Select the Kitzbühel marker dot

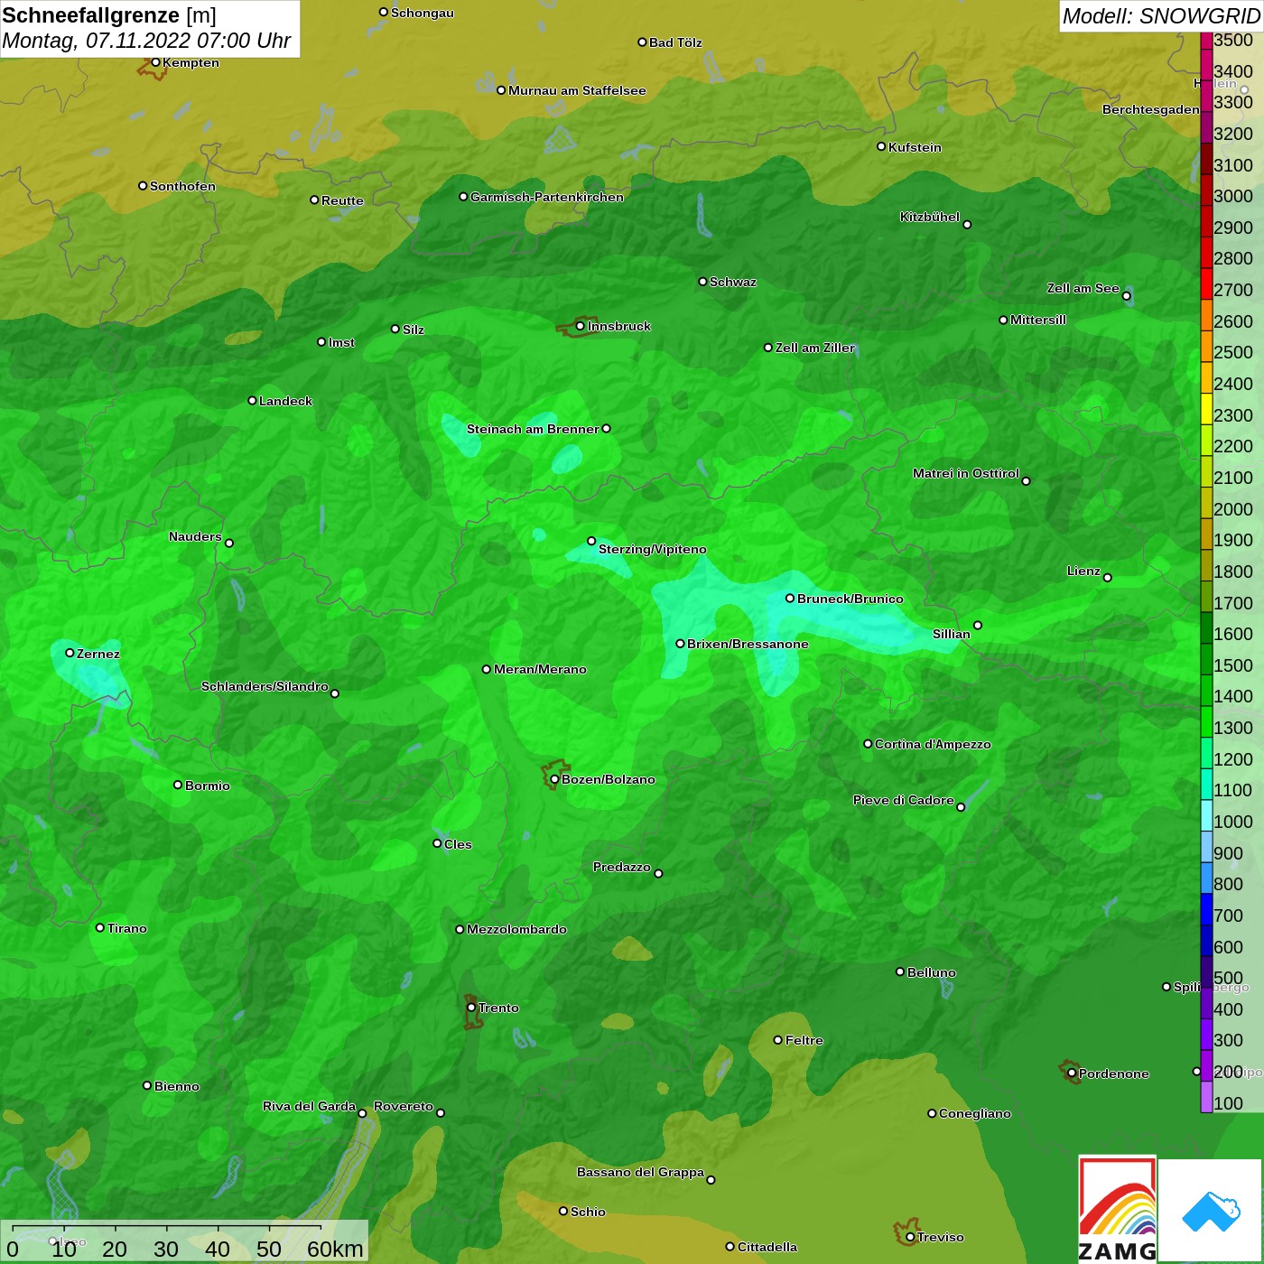coord(967,225)
